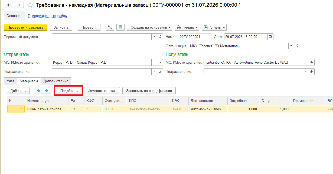Expand sender МОЛ/Место хранения dropdown
The image size is (333, 174).
(154, 62)
